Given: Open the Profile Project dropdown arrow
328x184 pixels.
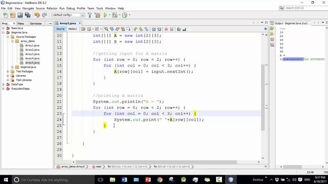Looking at the screenshot, I should click(130, 15).
